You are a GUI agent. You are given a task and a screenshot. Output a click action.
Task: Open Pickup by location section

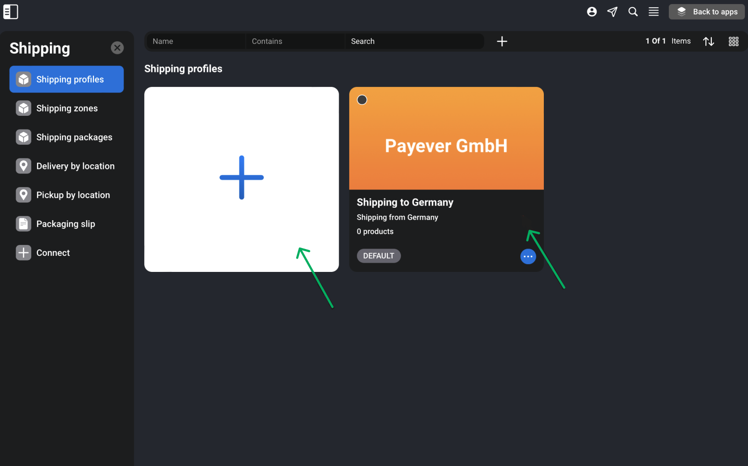click(66, 195)
